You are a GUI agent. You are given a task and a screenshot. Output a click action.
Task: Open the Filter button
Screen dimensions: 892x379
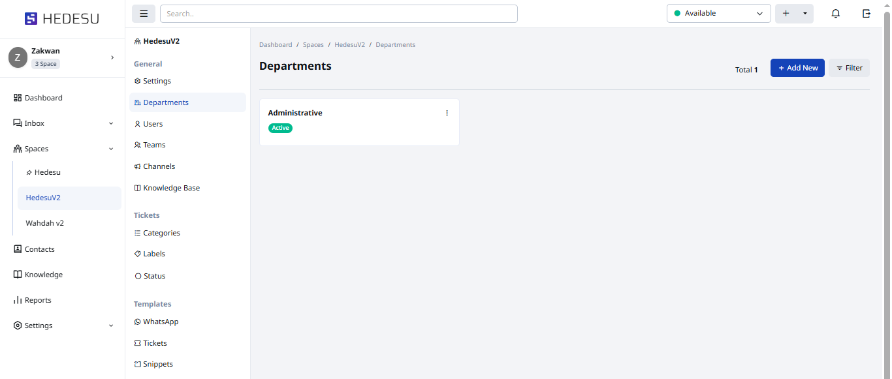tap(849, 68)
